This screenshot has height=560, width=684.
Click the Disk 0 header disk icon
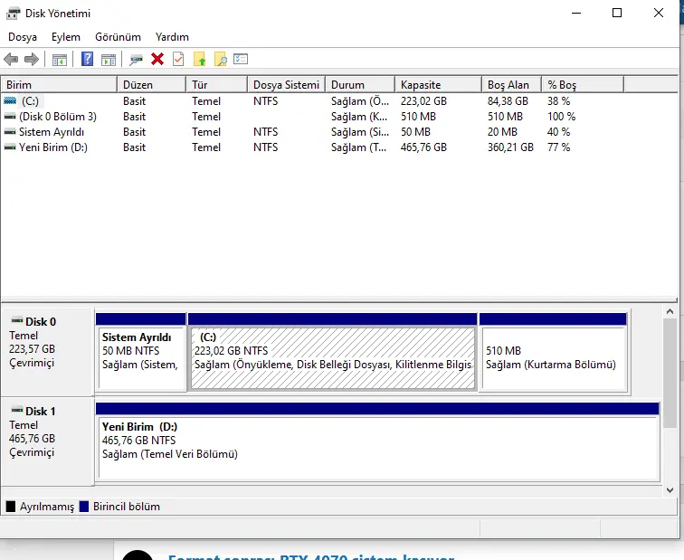[x=17, y=320]
